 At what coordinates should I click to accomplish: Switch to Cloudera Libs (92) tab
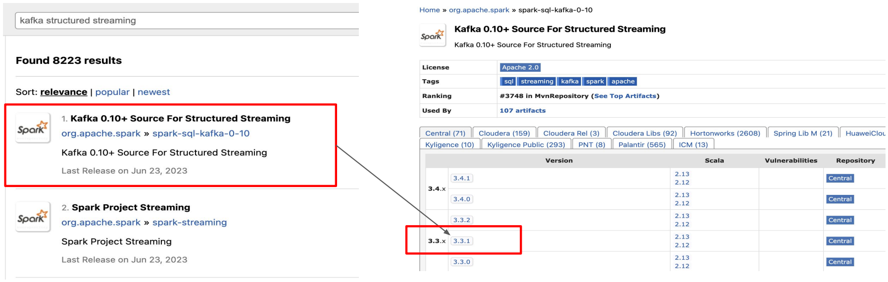[645, 133]
